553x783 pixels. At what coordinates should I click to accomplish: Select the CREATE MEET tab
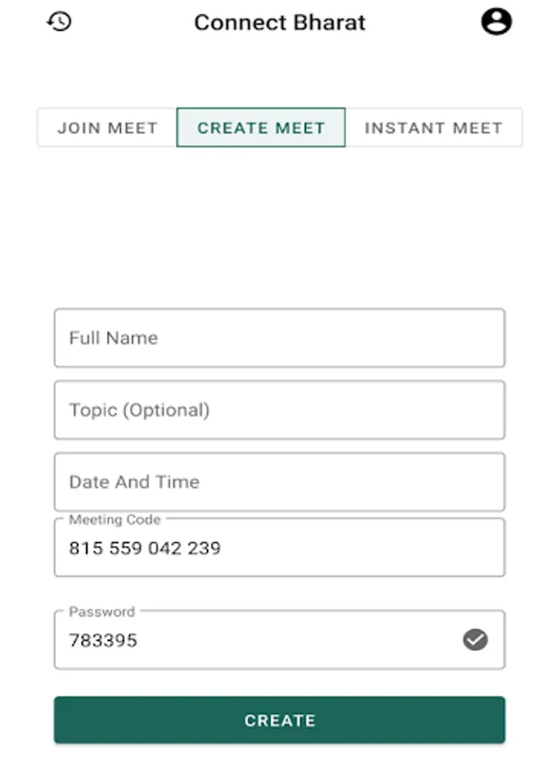point(261,128)
